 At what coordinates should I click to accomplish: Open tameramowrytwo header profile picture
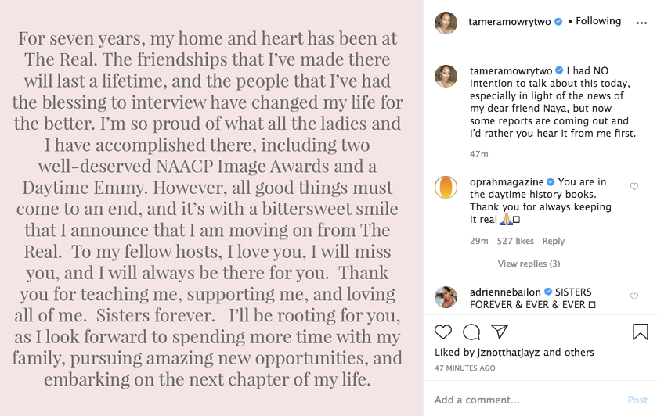tap(446, 23)
